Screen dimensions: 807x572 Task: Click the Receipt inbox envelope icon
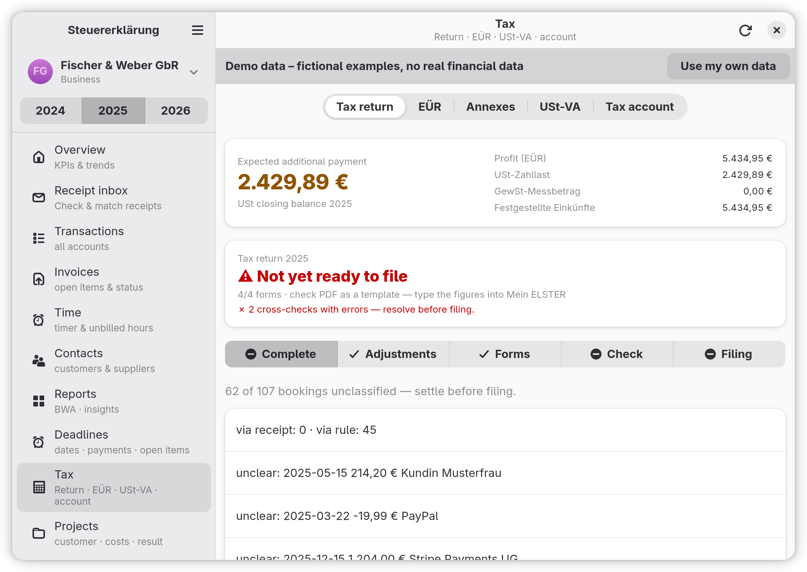pyautogui.click(x=38, y=198)
